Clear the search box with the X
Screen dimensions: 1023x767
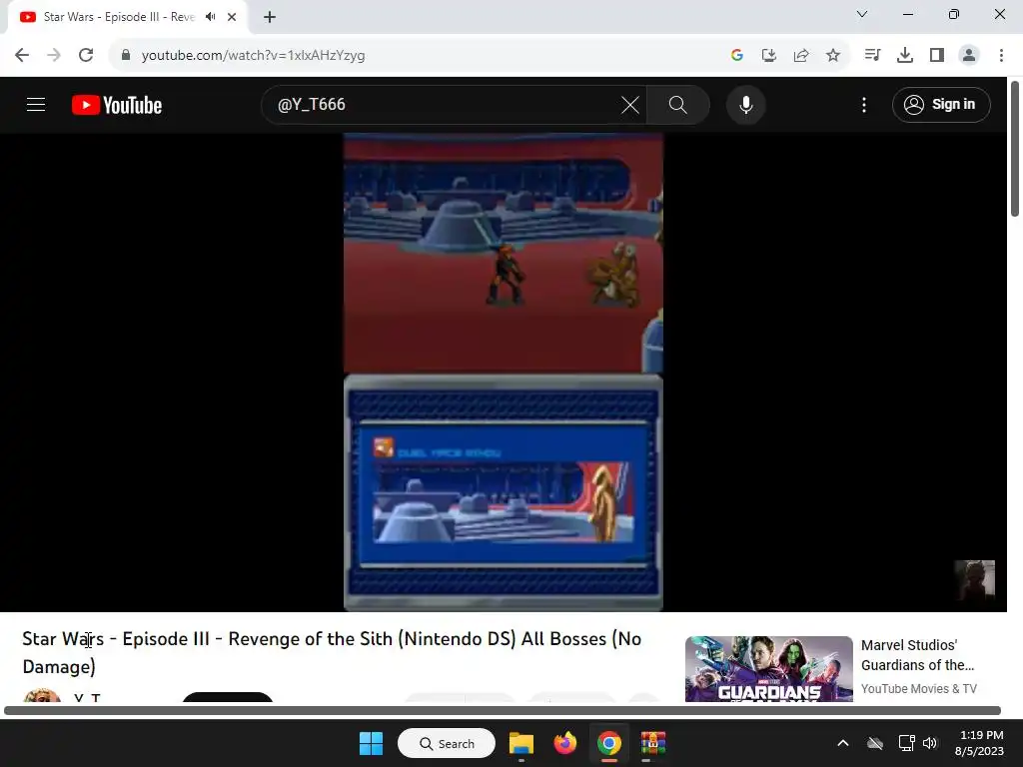coord(630,104)
